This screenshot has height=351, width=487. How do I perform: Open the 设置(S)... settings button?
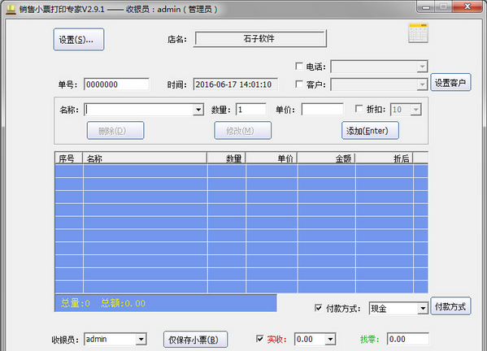pos(79,40)
